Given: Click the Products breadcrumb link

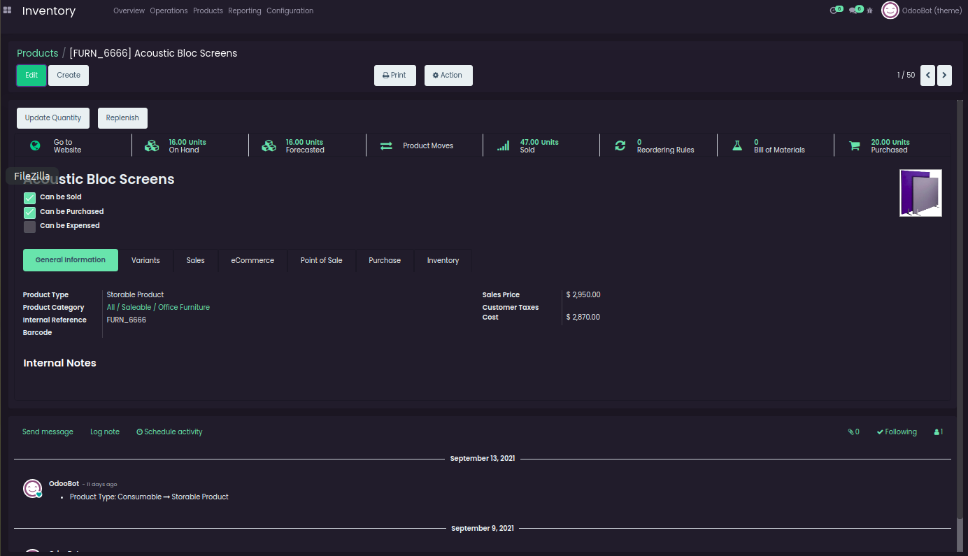Looking at the screenshot, I should [38, 53].
